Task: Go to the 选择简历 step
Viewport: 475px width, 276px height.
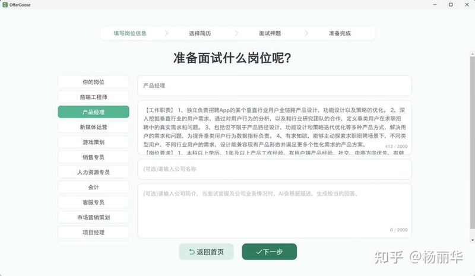Action: [200, 33]
